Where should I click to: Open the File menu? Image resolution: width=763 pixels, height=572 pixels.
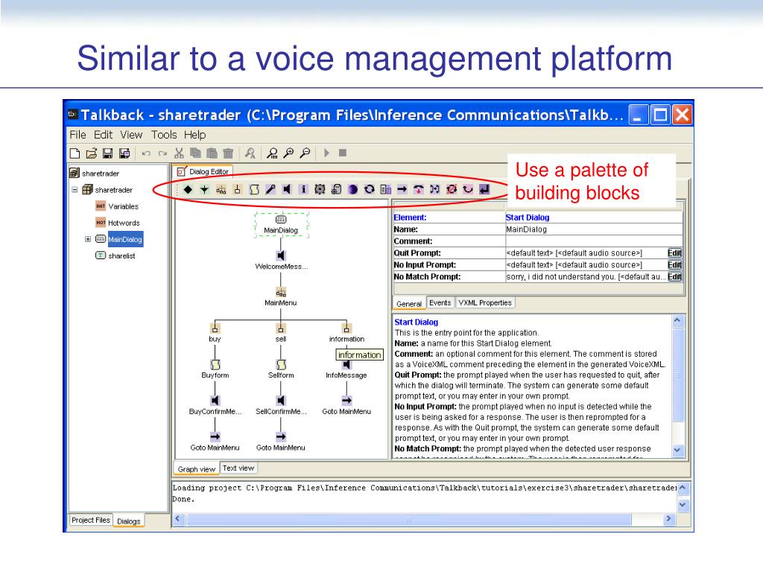77,135
